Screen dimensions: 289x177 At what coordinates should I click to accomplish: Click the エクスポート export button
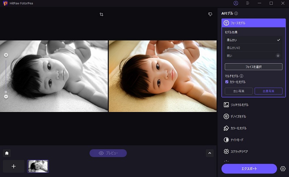tap(249, 169)
